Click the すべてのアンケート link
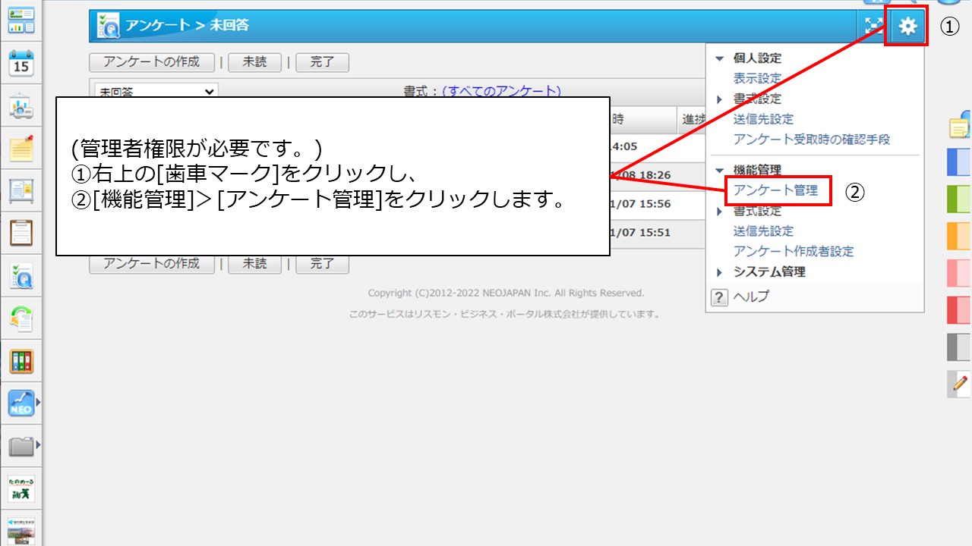Screen dimensions: 972x546 (x=501, y=91)
